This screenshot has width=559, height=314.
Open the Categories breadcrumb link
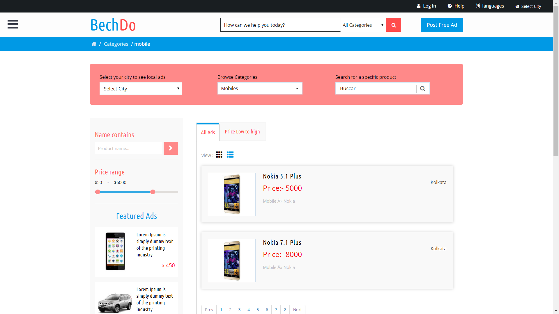pyautogui.click(x=116, y=44)
